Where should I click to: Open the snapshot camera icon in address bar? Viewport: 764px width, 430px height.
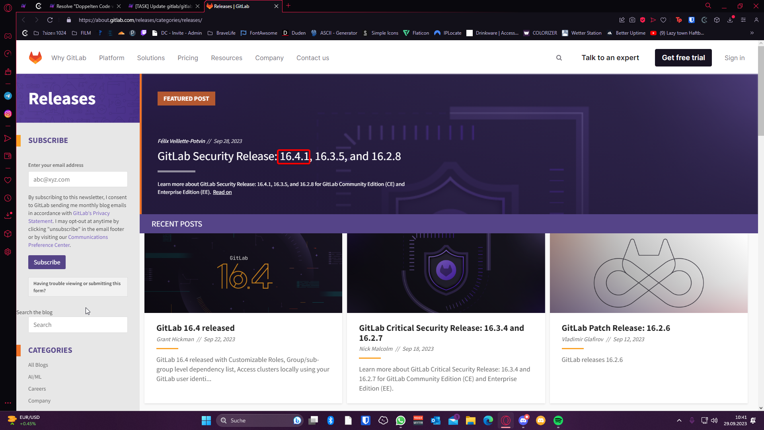tap(632, 20)
